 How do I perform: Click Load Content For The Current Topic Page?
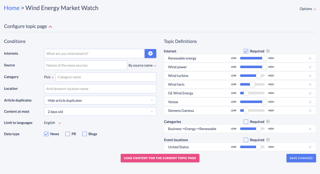(160, 158)
